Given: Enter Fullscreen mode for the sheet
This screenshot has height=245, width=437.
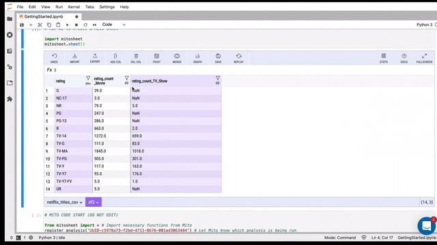Looking at the screenshot, I should click(x=425, y=59).
